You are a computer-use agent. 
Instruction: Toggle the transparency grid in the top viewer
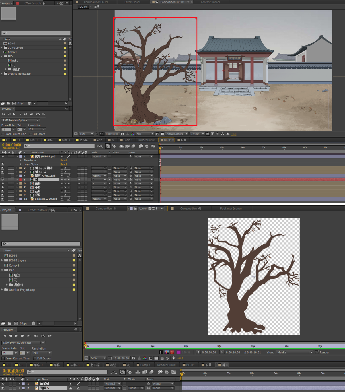click(x=162, y=134)
